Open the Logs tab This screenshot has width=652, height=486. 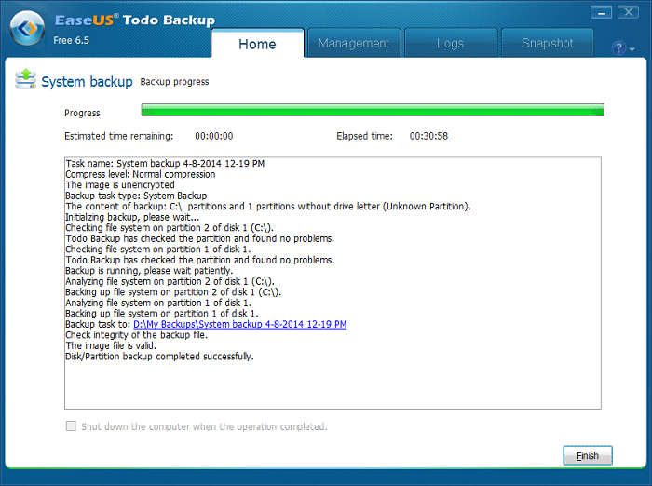[450, 43]
